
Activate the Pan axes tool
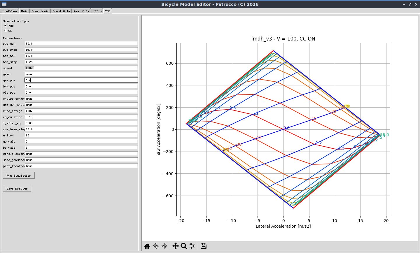point(175,246)
